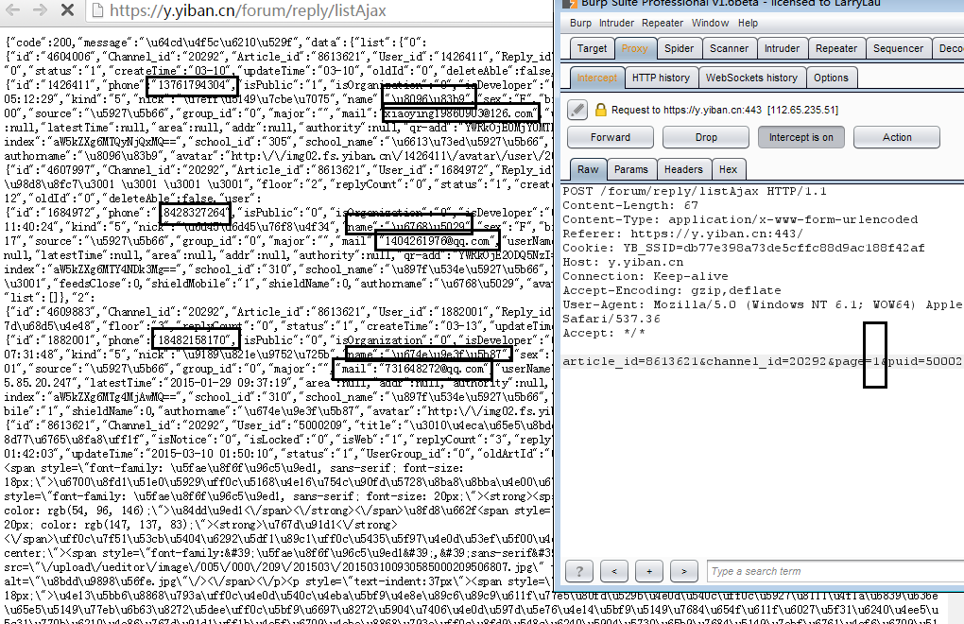The width and height of the screenshot is (964, 624).
Task: Select the Raw view tab
Action: [x=588, y=169]
